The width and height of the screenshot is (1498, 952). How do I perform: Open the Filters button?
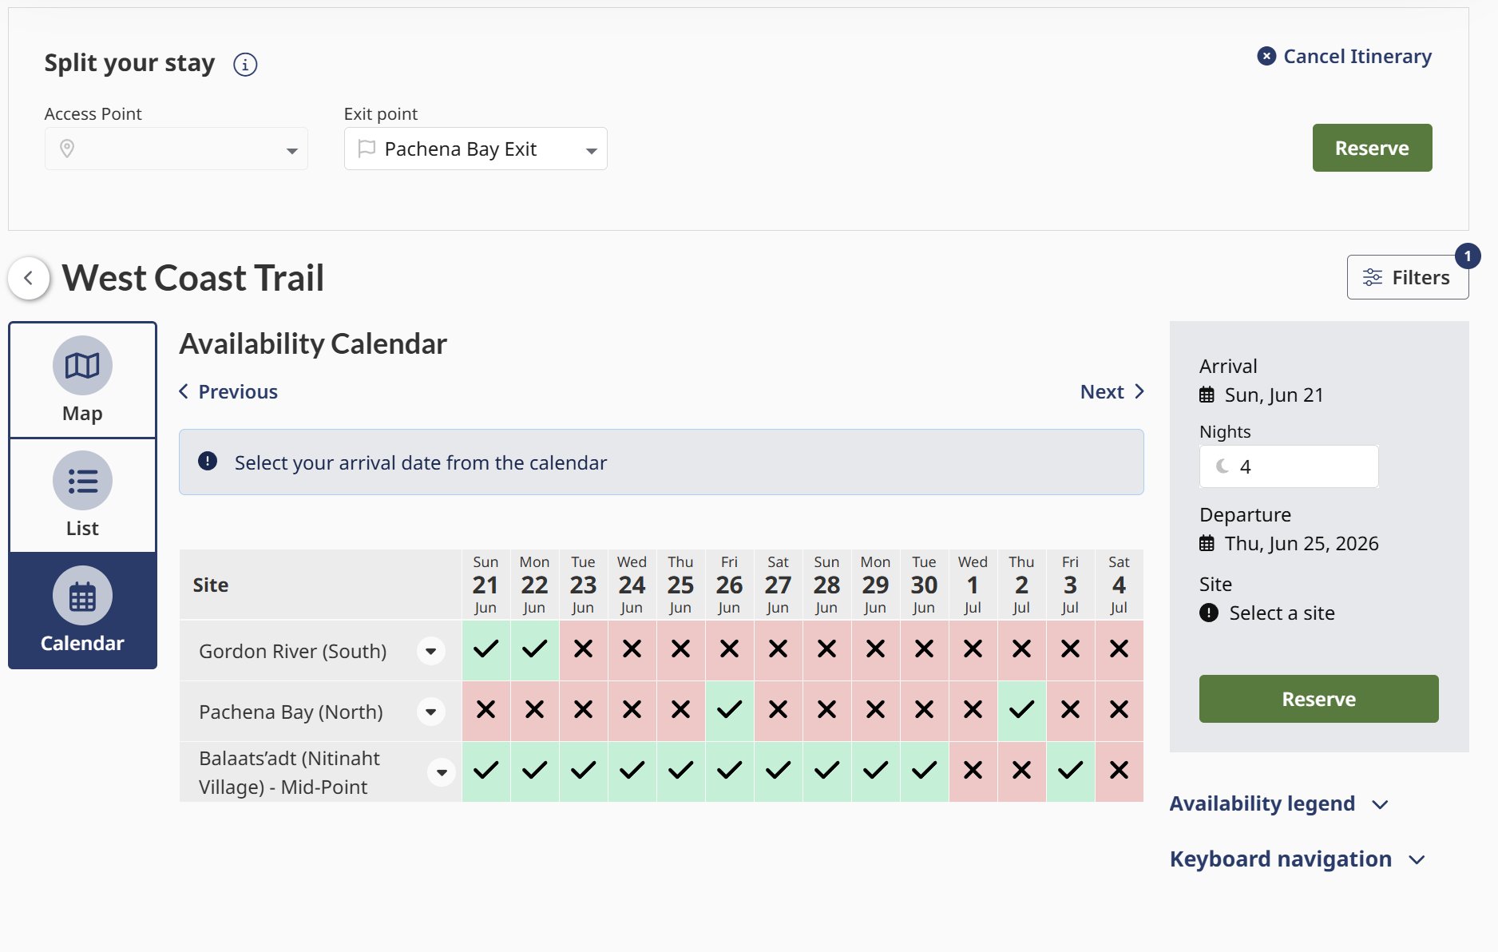[x=1407, y=277]
